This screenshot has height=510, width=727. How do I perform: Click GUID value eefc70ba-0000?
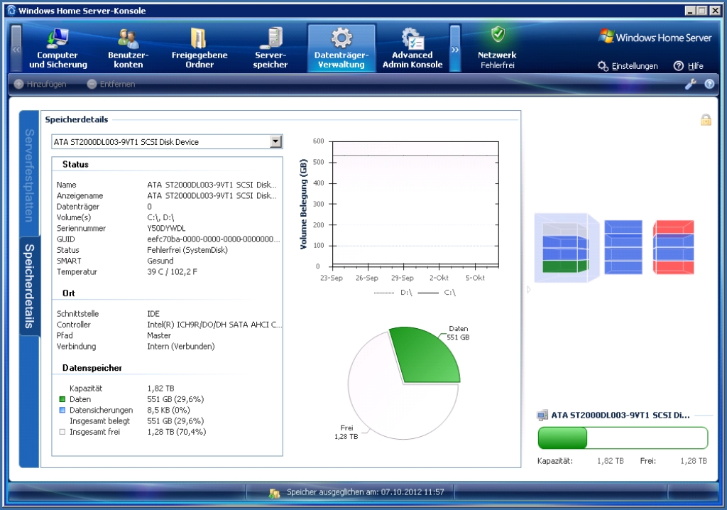[213, 239]
